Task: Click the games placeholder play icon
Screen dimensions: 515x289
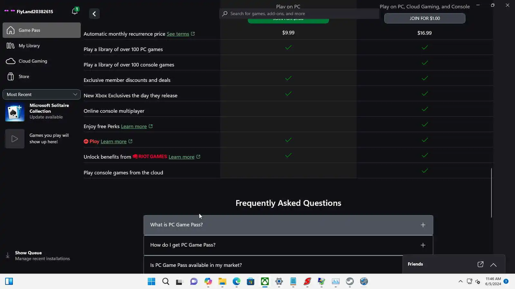Action: coord(14,139)
